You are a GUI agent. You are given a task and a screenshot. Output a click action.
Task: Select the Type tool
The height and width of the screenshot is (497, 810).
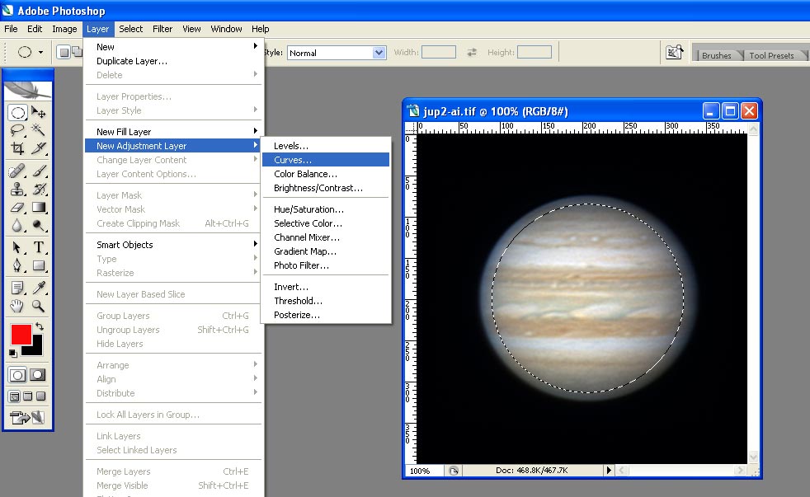click(38, 247)
